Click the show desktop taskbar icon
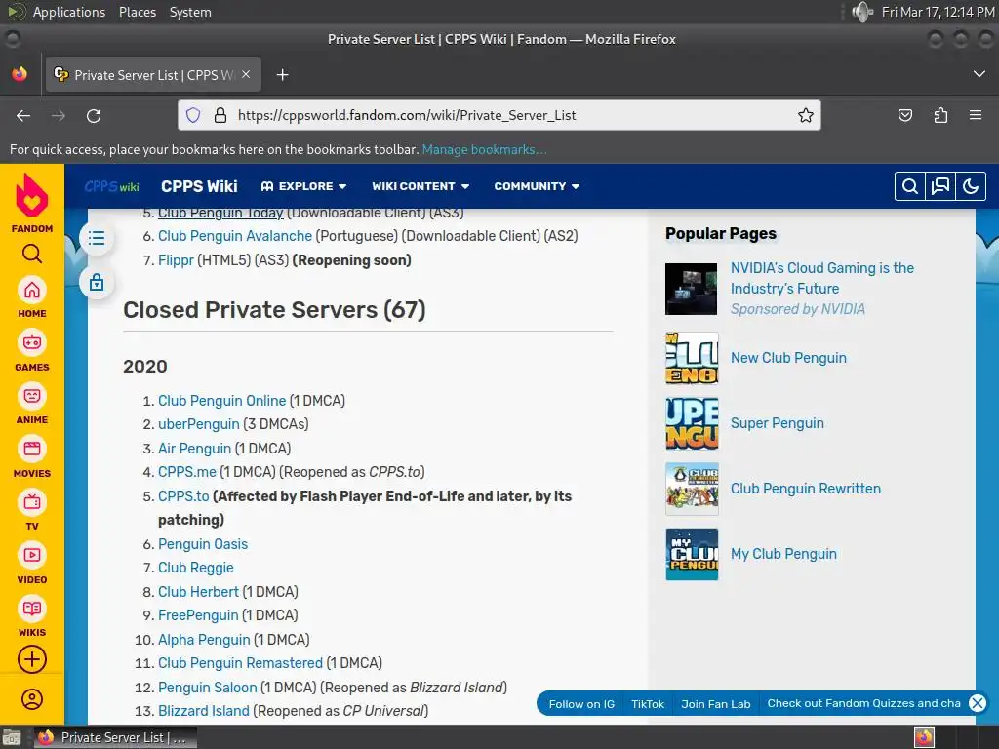 click(12, 737)
